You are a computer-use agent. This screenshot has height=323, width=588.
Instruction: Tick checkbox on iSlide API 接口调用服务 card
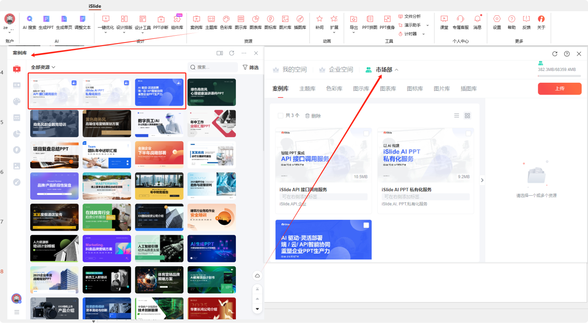pyautogui.click(x=366, y=133)
